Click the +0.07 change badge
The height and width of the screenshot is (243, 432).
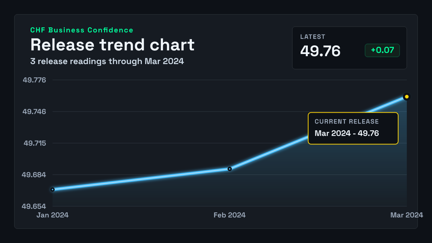point(382,50)
